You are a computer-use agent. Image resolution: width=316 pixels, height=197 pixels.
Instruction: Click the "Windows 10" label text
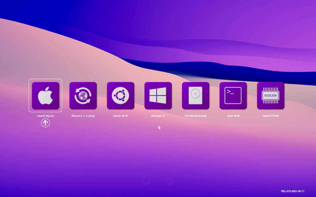tap(158, 116)
